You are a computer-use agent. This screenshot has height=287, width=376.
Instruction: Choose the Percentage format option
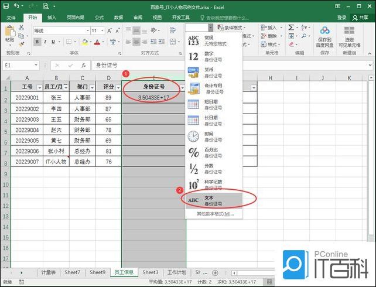[193, 152]
